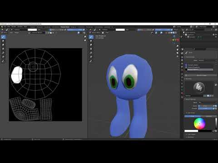
Task: Click the zoom icon in the 3D viewport
Action: [x=178, y=46]
